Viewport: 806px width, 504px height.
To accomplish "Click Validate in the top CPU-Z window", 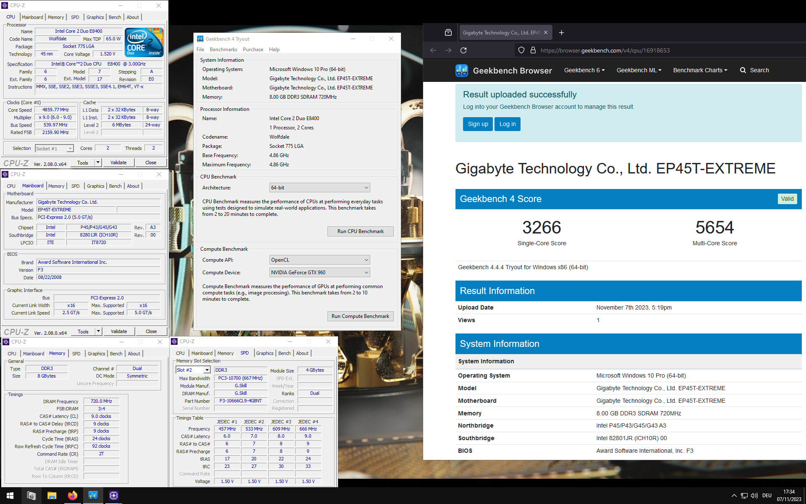I will coord(118,163).
